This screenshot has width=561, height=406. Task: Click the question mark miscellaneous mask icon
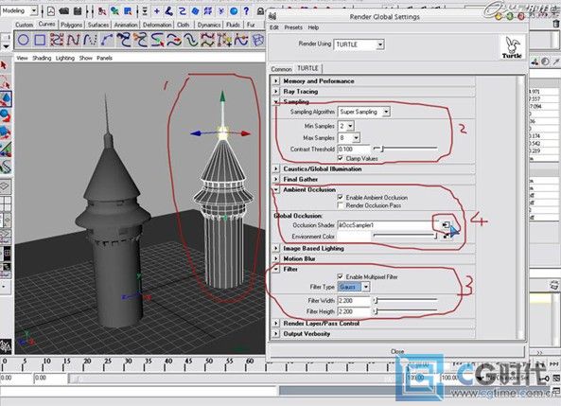(246, 11)
